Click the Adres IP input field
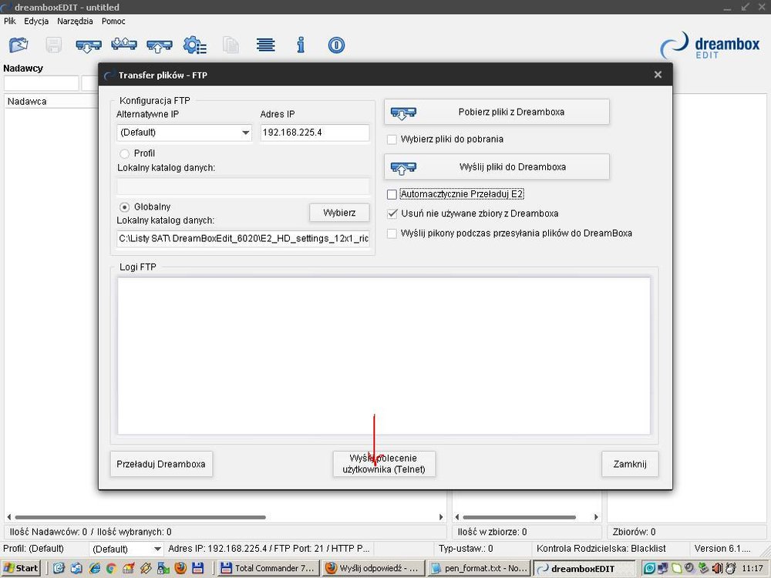 315,133
